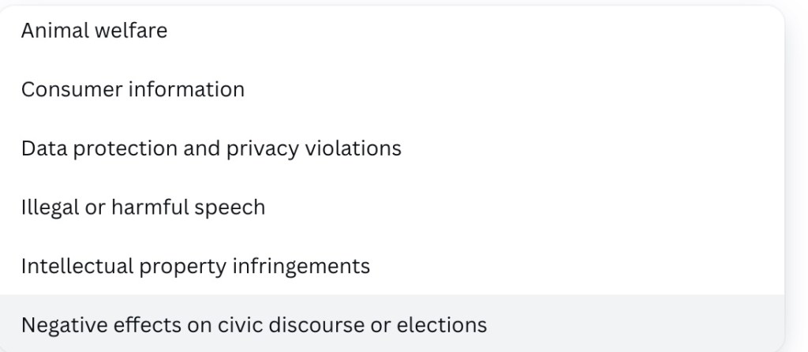Click the first dropdown entry, Animal welfare
Viewport: 808px width, 352px height.
tap(95, 32)
